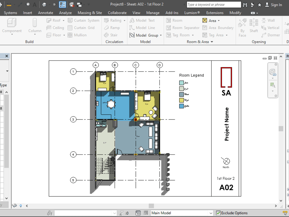Select the Curtain System tool
This screenshot has width=289, height=217.
(84, 21)
